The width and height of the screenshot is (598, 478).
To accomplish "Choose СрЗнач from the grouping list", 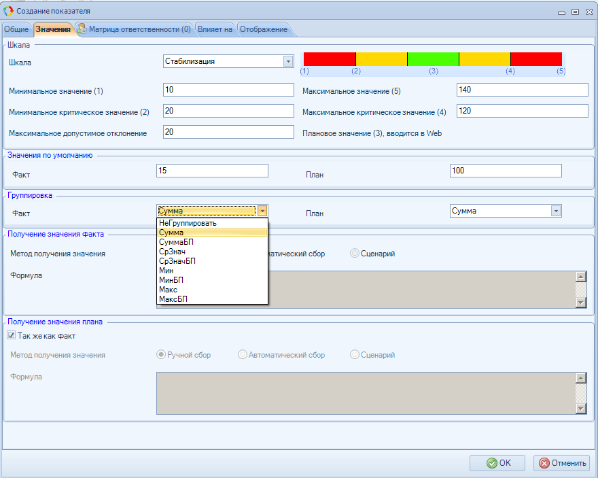I will click(x=172, y=252).
